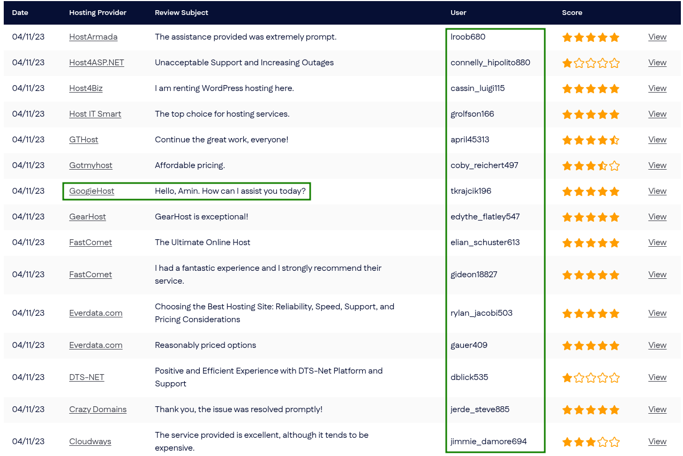This screenshot has width=683, height=456.
Task: Open the Gotmyhost provider link
Action: click(91, 165)
